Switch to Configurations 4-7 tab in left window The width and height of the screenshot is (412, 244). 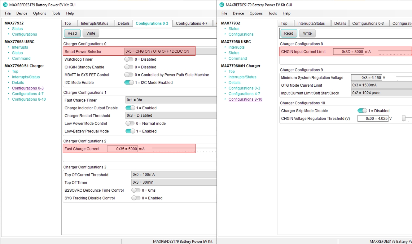(191, 24)
